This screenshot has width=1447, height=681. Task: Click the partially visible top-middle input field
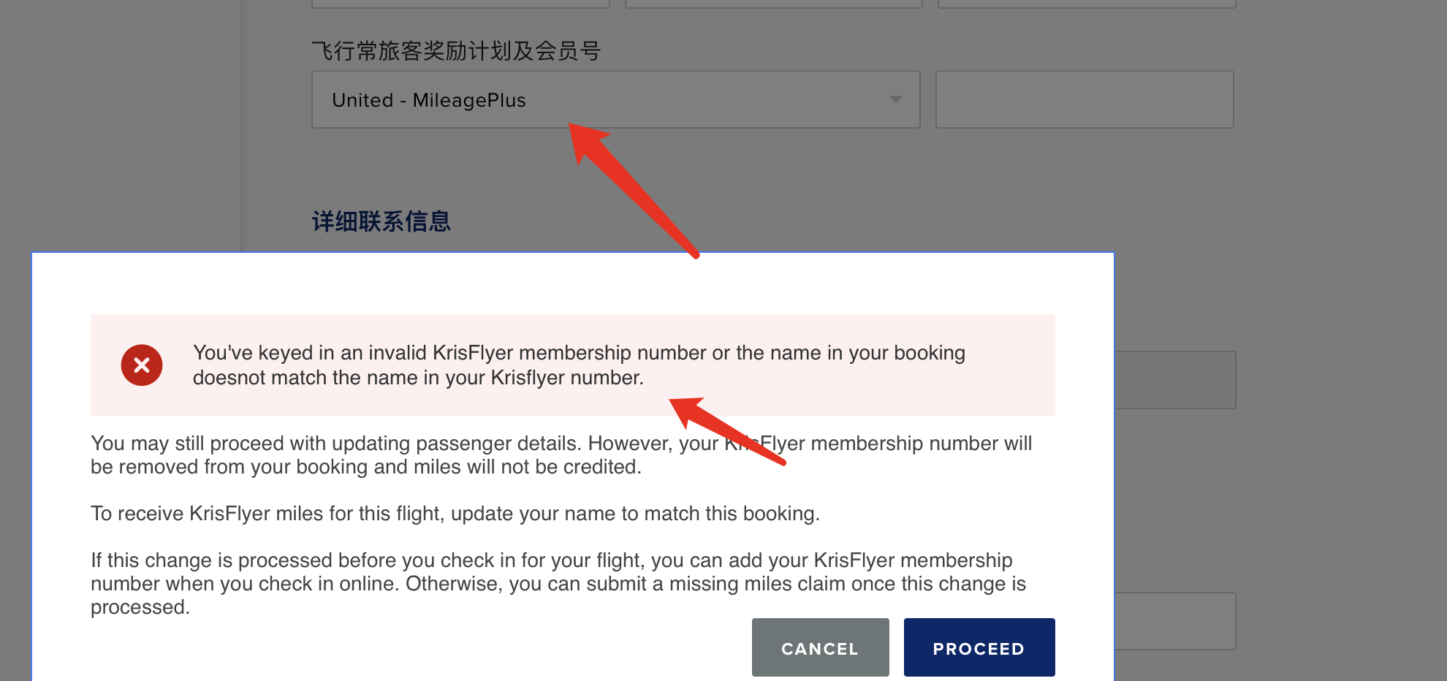[x=774, y=4]
